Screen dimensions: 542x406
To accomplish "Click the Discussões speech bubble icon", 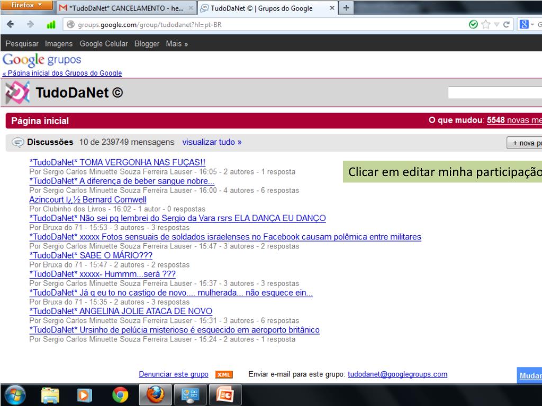I will [x=17, y=142].
